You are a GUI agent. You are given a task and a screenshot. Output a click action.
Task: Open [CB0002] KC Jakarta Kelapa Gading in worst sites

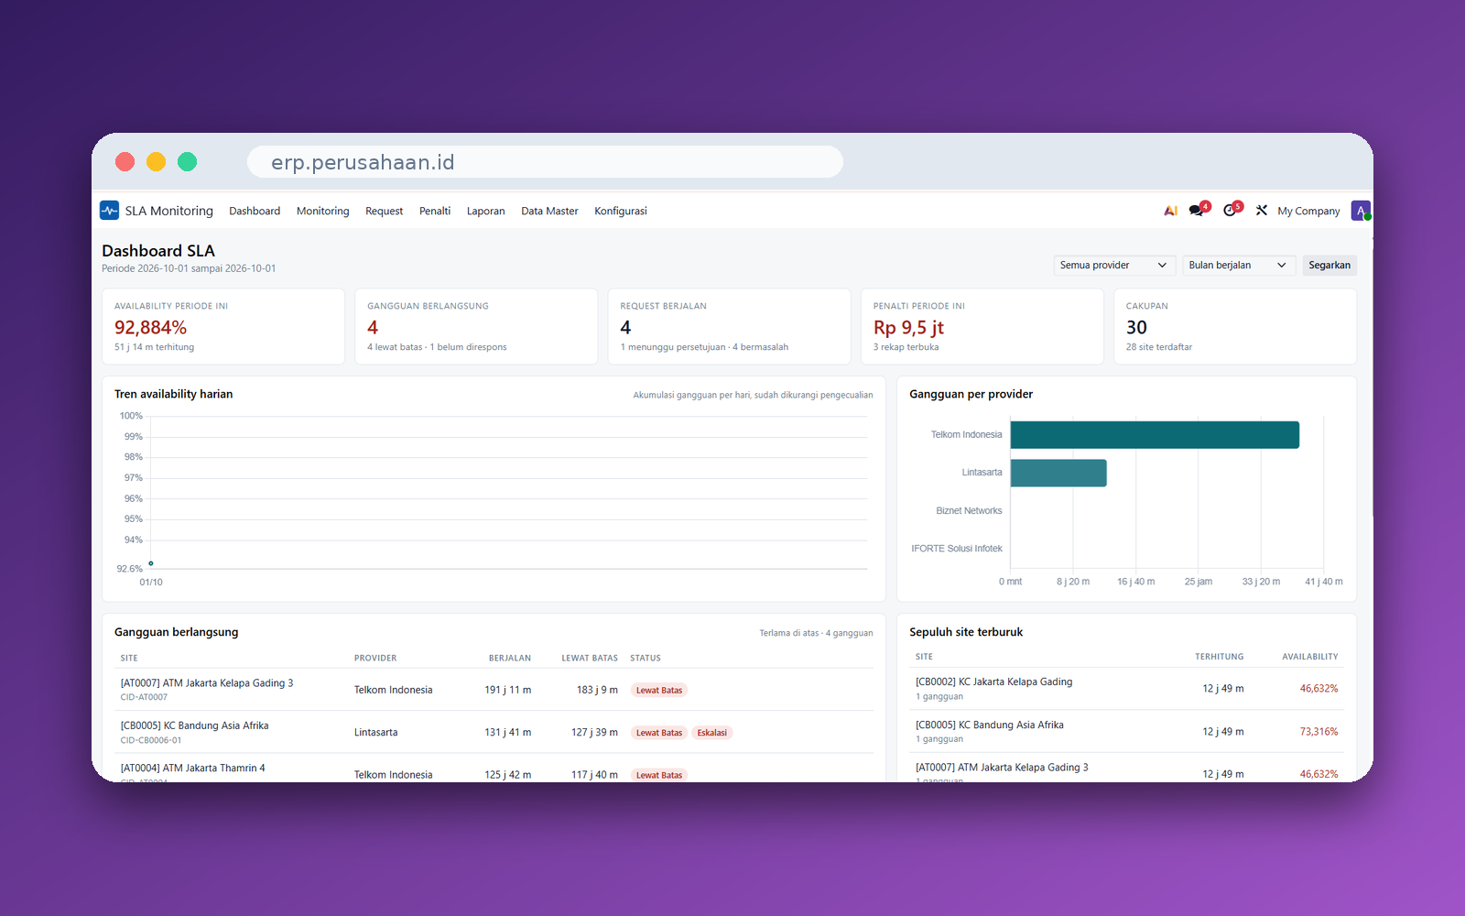[1126, 689]
